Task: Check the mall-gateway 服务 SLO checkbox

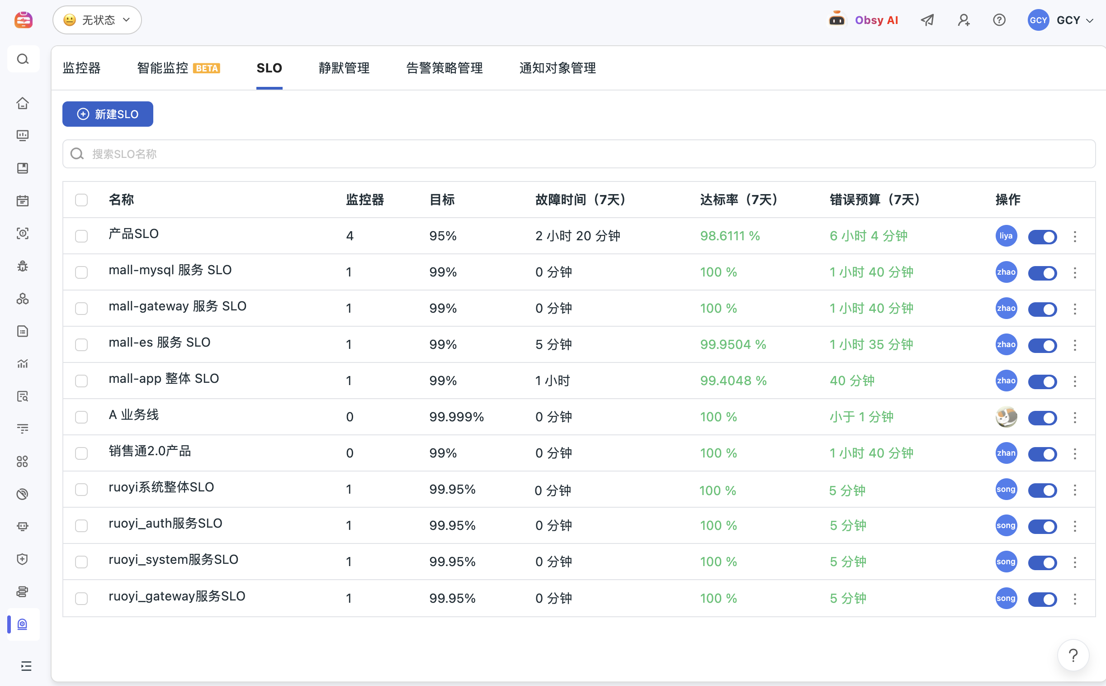Action: 81,309
